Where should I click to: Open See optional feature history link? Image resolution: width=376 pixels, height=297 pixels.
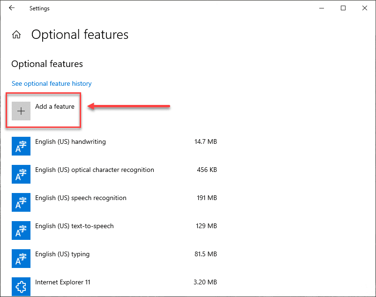tap(52, 83)
